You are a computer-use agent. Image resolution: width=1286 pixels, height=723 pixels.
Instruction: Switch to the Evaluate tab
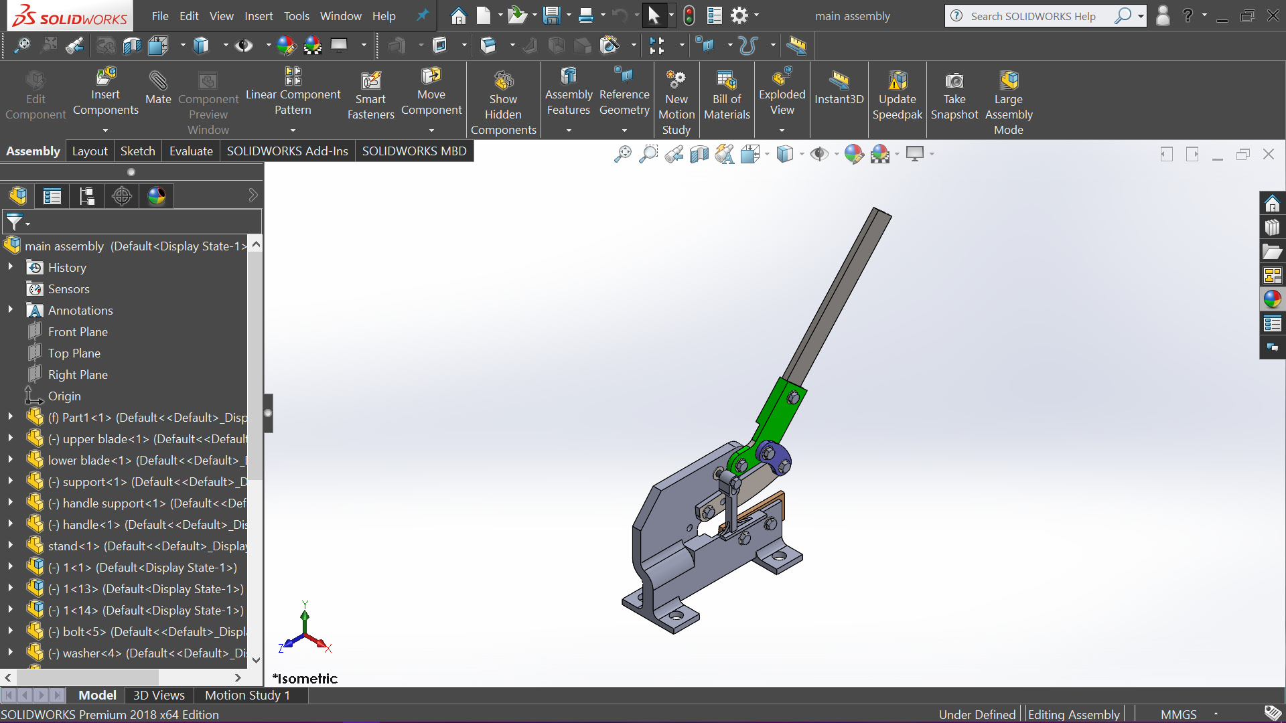point(191,151)
